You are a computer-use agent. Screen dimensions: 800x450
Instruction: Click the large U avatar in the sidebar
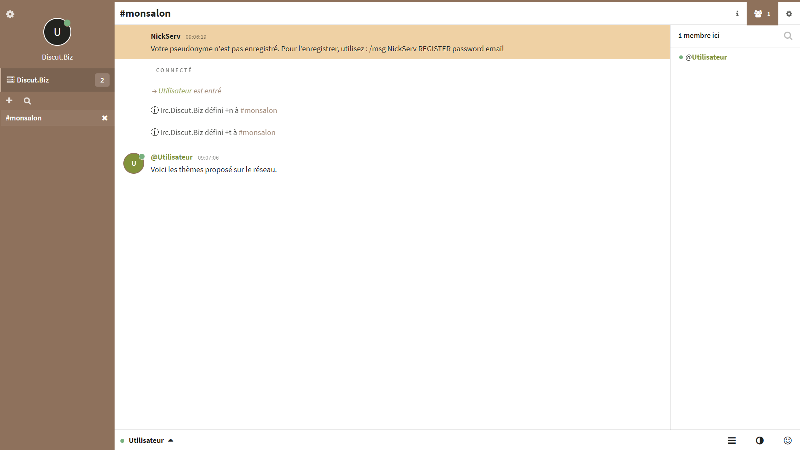[x=57, y=32]
